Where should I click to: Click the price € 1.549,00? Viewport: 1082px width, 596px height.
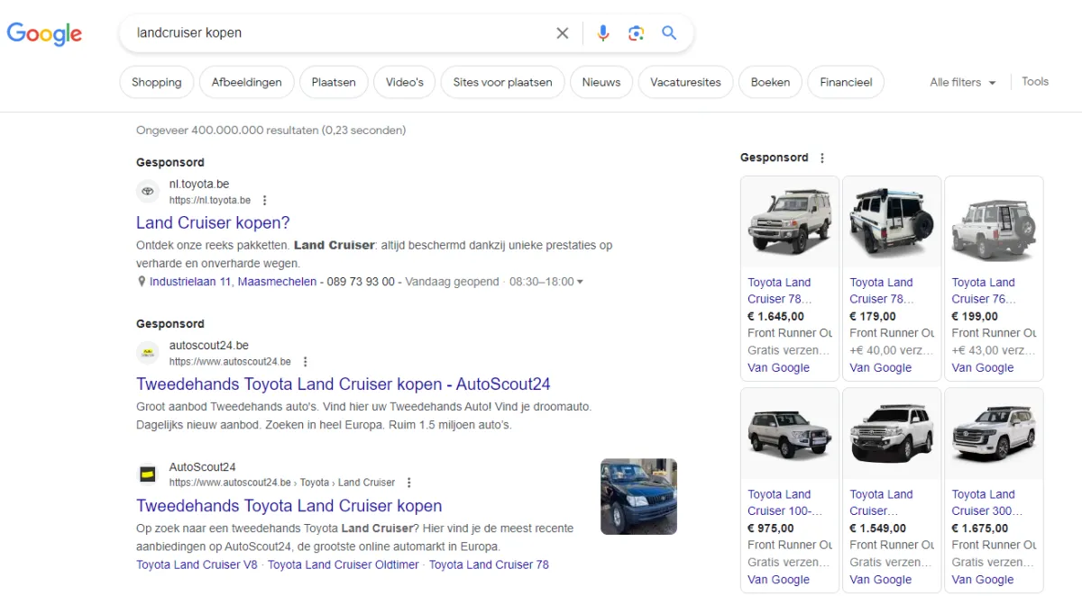pyautogui.click(x=878, y=528)
